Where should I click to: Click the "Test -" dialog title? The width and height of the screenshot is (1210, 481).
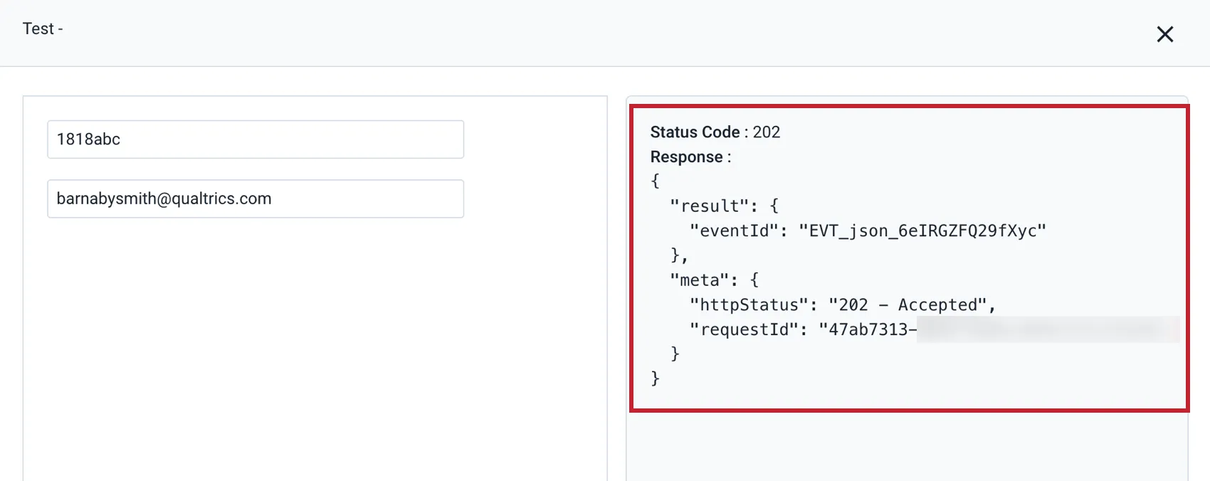click(43, 29)
